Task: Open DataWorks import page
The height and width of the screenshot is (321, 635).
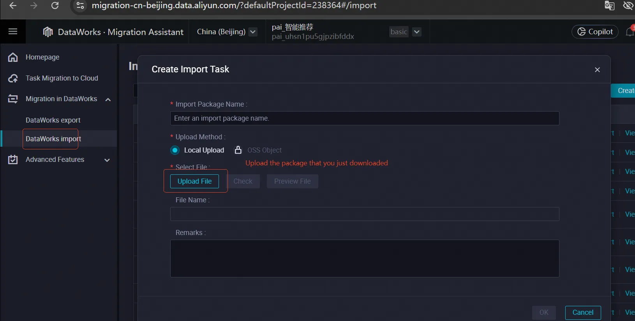Action: tap(53, 139)
